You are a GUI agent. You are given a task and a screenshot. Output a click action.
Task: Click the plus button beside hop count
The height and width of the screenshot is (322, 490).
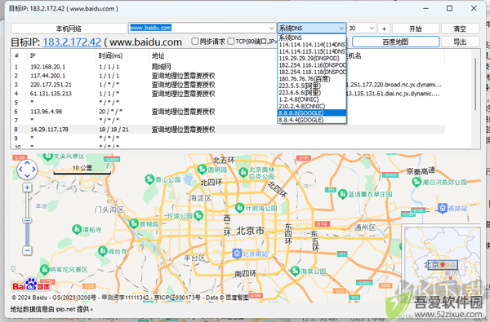384,29
